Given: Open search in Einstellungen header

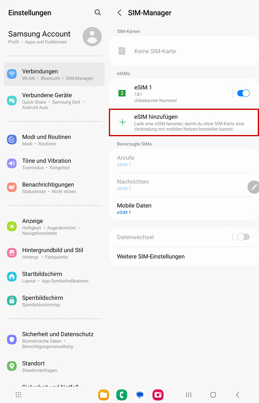Looking at the screenshot, I should (98, 12).
